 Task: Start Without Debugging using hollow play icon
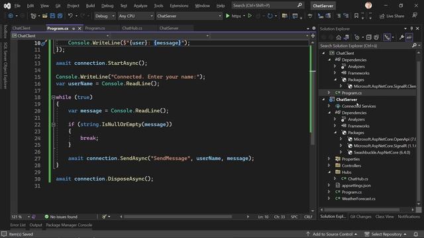tap(250, 16)
